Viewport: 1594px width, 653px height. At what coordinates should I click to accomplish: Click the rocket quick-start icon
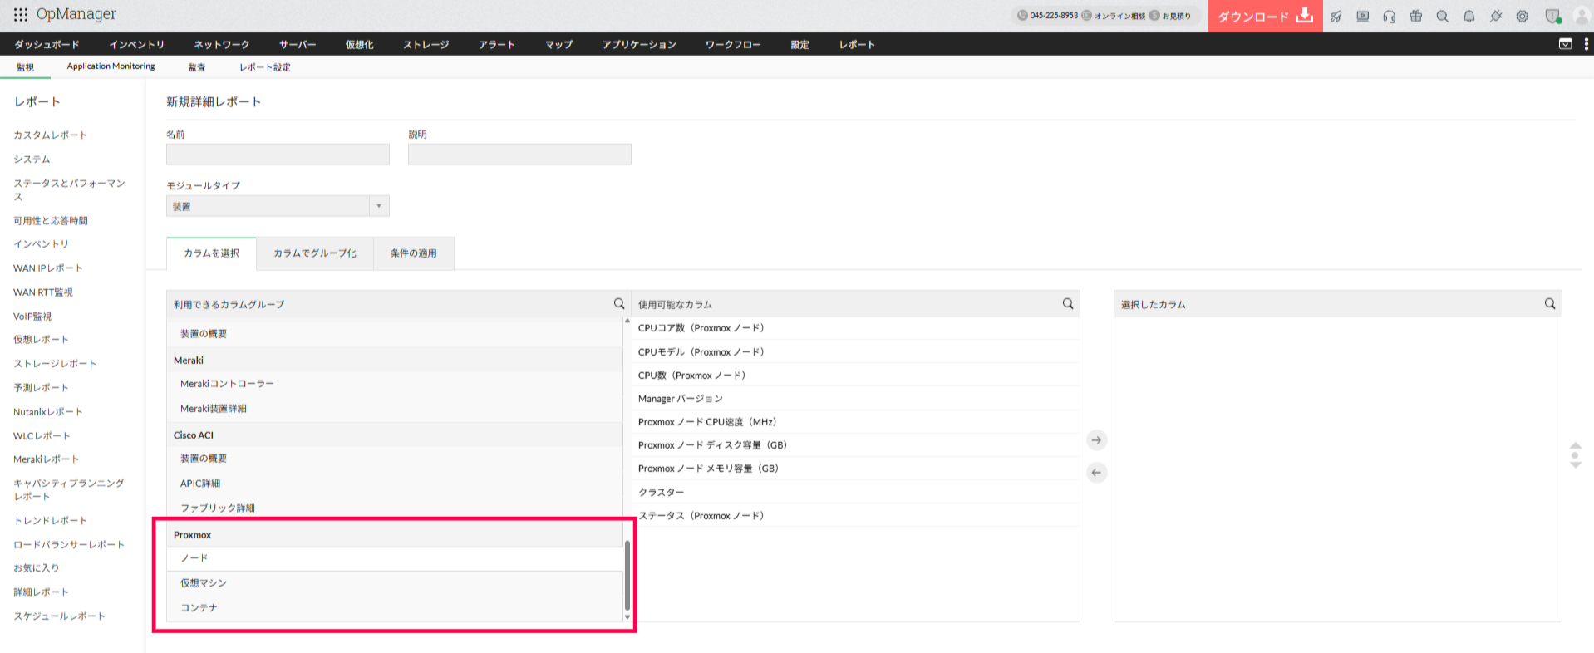point(1336,16)
